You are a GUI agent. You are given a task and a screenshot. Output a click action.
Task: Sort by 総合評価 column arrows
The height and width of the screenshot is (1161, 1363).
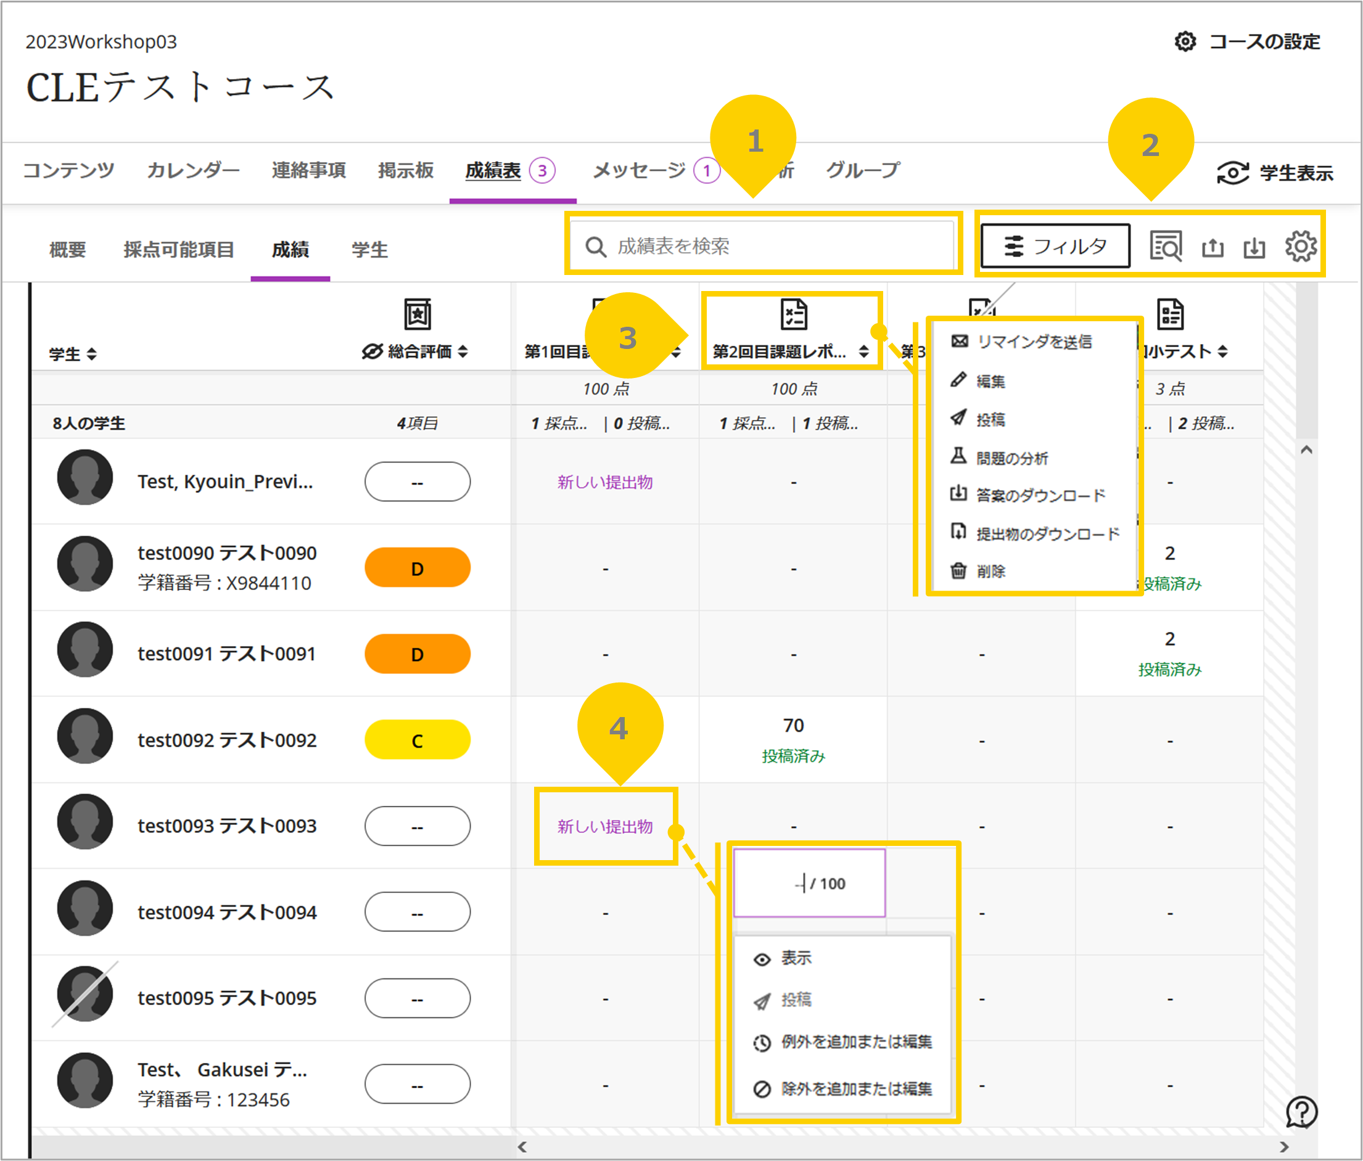(463, 352)
